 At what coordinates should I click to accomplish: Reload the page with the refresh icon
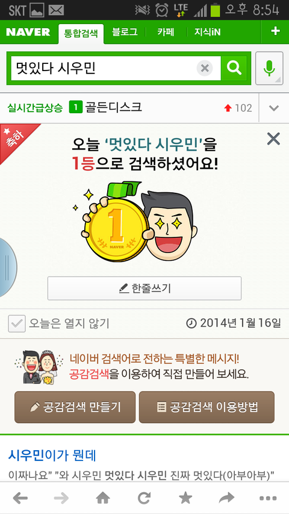pyautogui.click(x=144, y=498)
